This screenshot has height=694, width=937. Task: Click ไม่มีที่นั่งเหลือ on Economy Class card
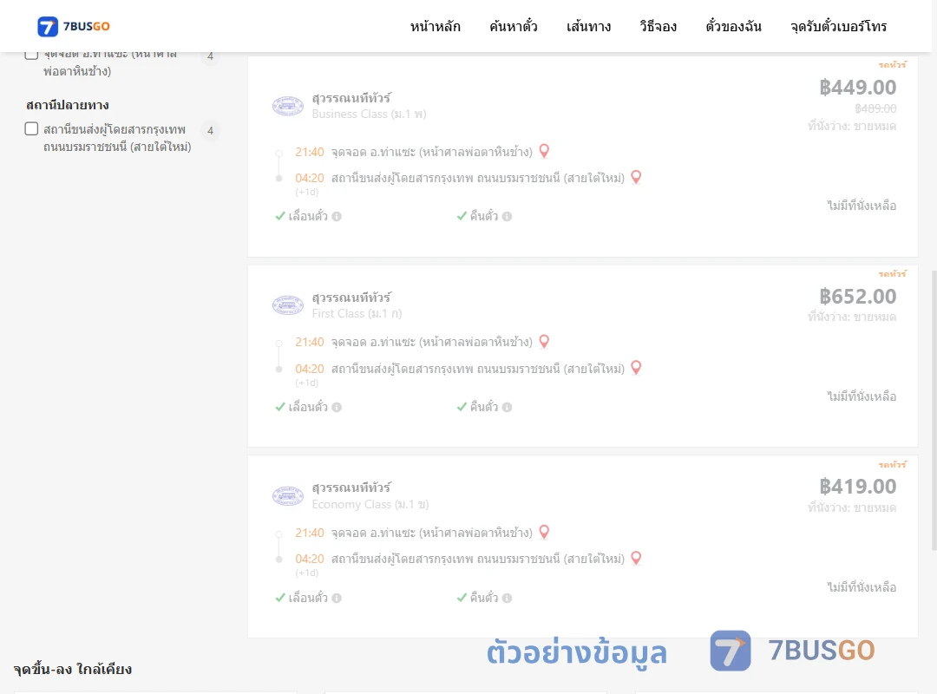click(862, 587)
